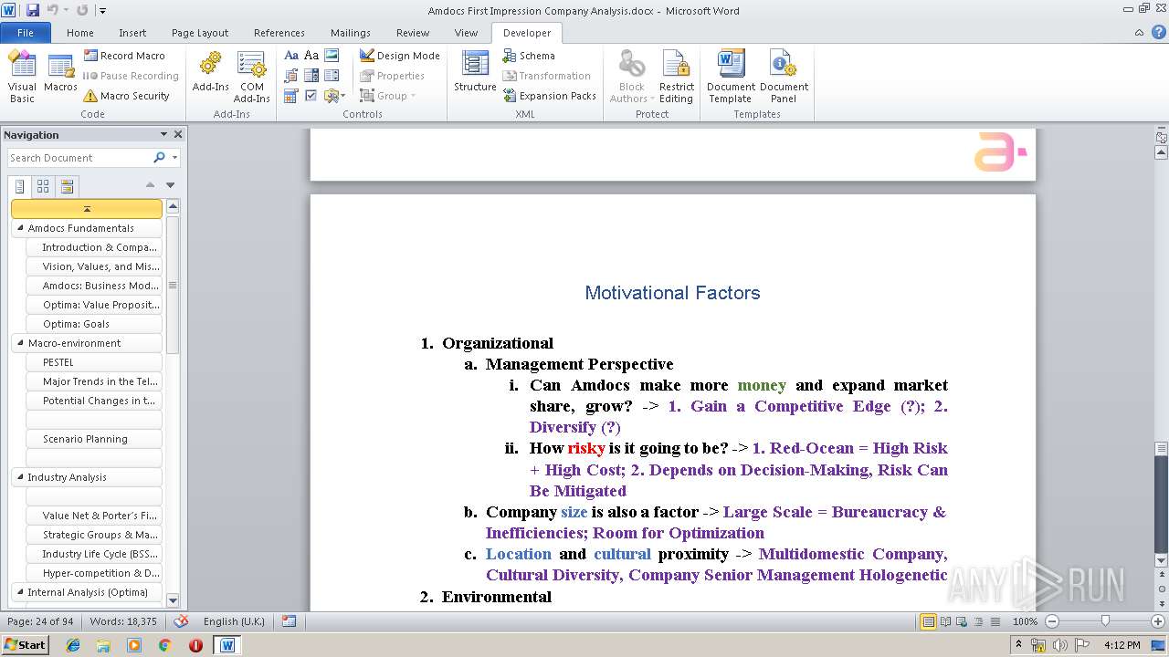Switch to Print Layout view

click(928, 621)
